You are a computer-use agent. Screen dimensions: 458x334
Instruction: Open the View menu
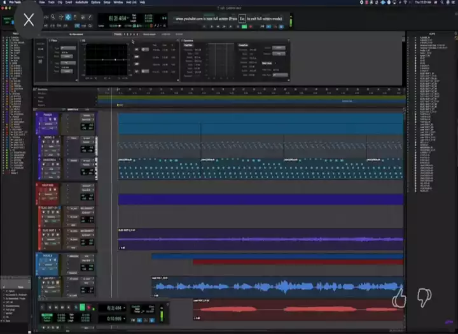tap(42, 3)
